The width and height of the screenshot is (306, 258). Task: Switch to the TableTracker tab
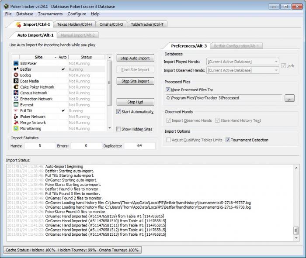(x=147, y=24)
